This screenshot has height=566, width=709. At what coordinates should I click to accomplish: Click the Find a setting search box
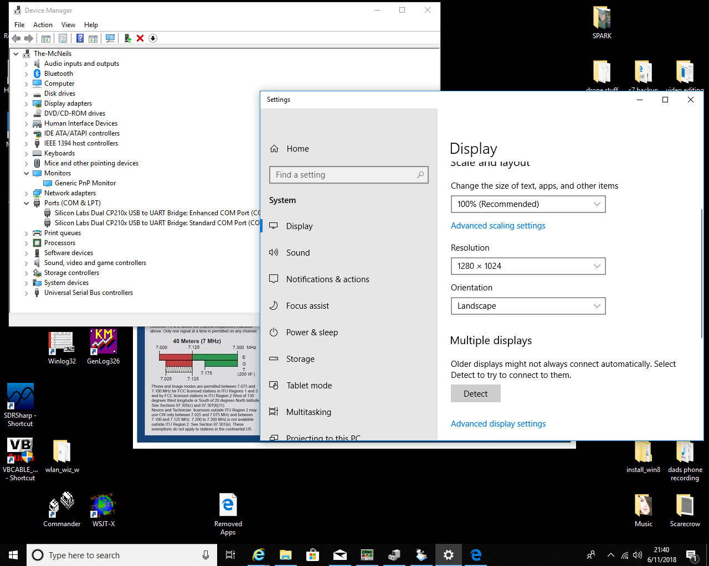pyautogui.click(x=349, y=175)
